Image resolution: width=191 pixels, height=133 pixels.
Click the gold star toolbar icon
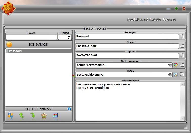pyautogui.click(x=44, y=115)
